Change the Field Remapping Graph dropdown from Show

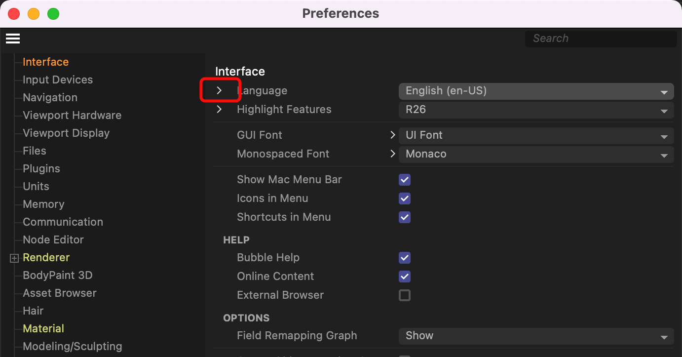[x=536, y=336]
